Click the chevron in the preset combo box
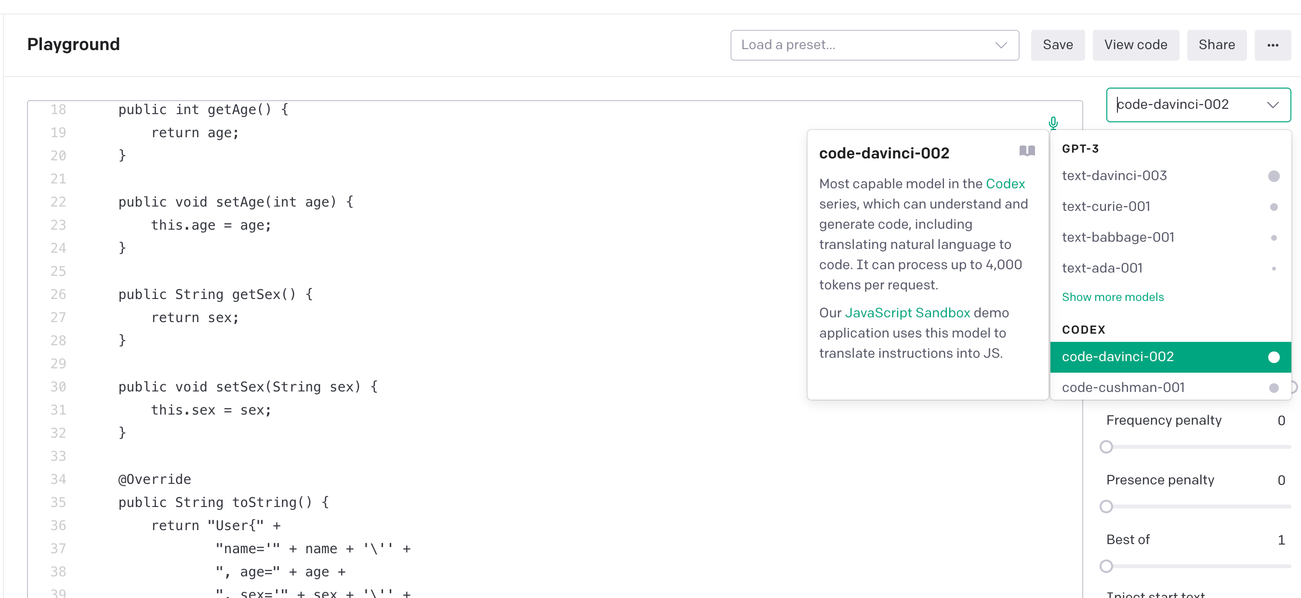 [1000, 45]
